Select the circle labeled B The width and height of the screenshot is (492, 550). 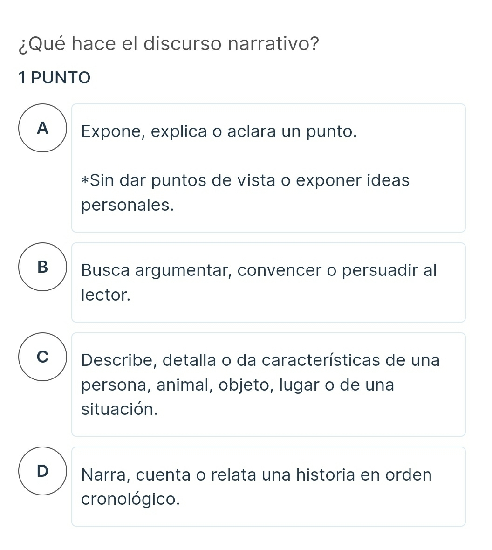pyautogui.click(x=43, y=267)
